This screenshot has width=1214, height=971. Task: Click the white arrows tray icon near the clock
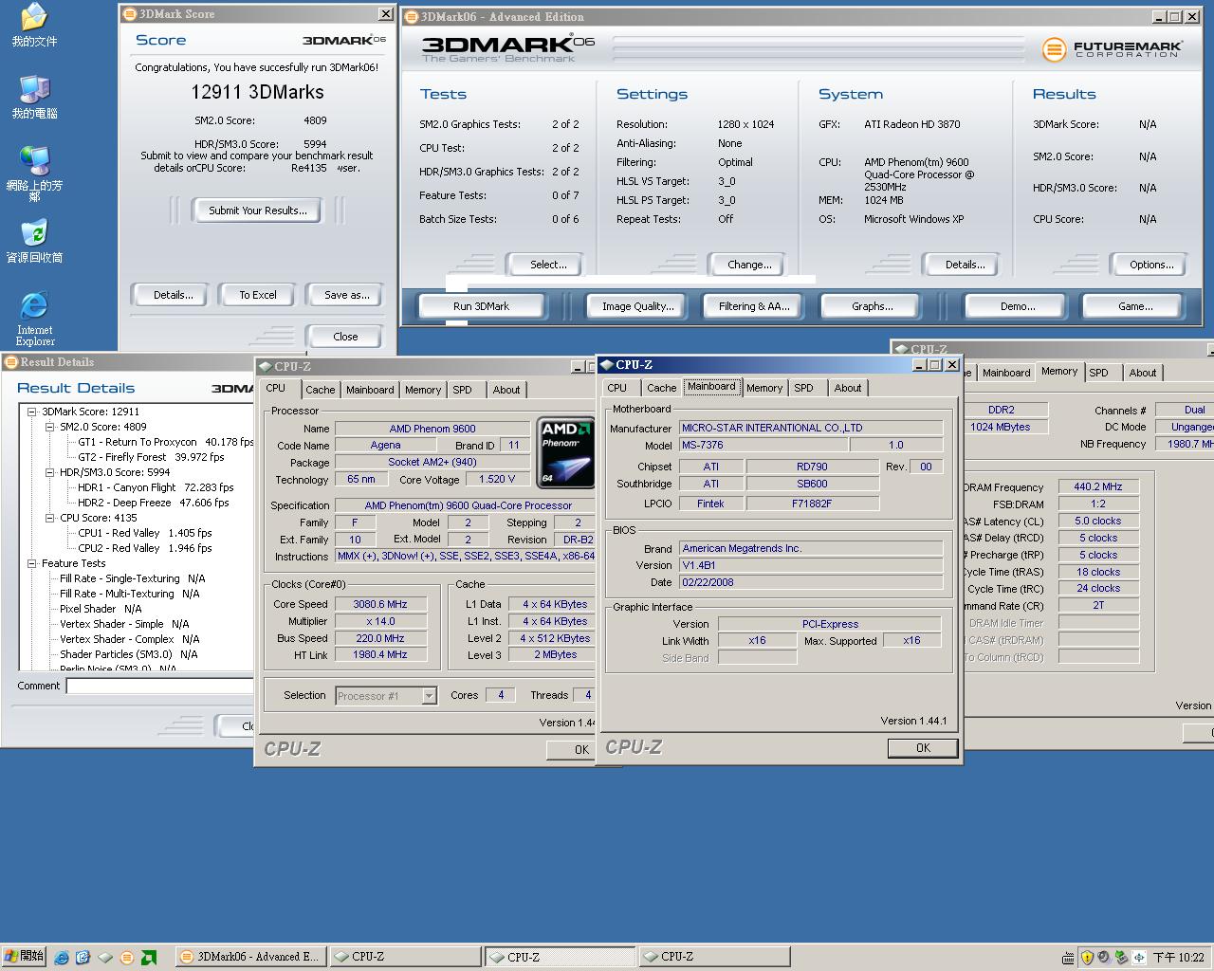[x=1138, y=958]
